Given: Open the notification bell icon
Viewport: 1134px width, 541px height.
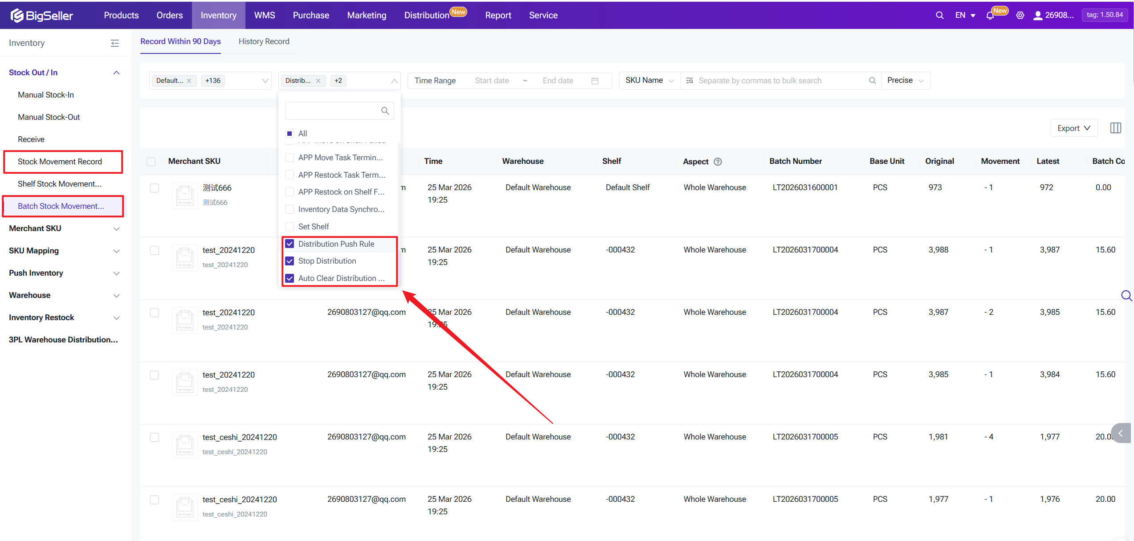Looking at the screenshot, I should point(990,16).
